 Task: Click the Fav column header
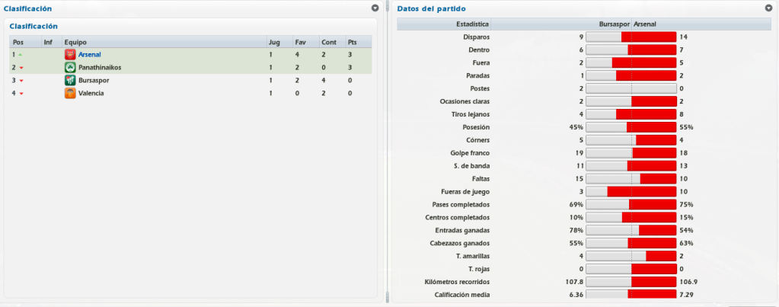click(305, 42)
